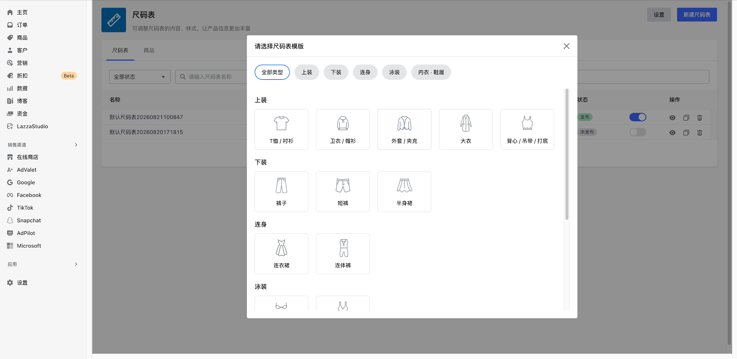The width and height of the screenshot is (737, 359).
Task: Click the page's right vertical scrollbar
Action: pos(729,173)
